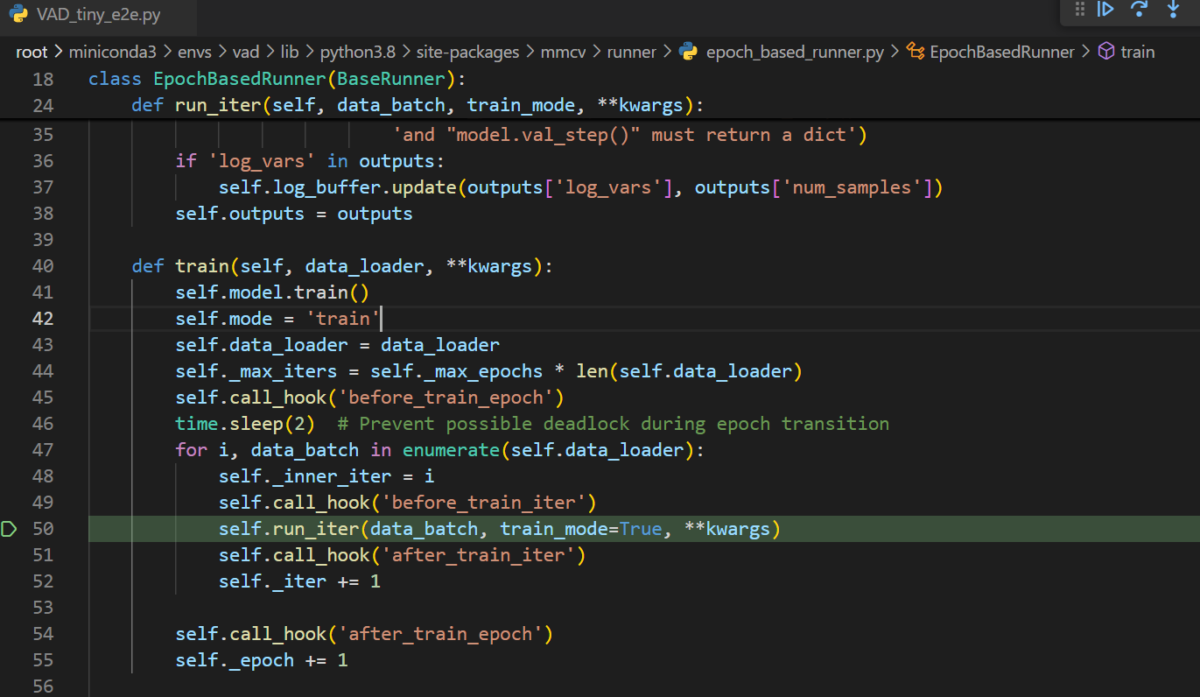Expand the site-packages breadcrumb folder
The height and width of the screenshot is (697, 1200).
(467, 52)
